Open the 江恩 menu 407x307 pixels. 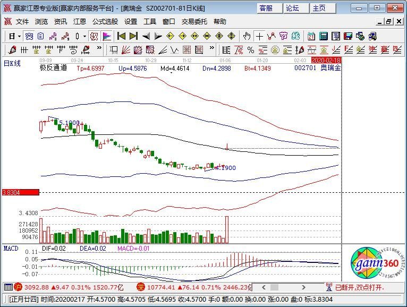79,22
